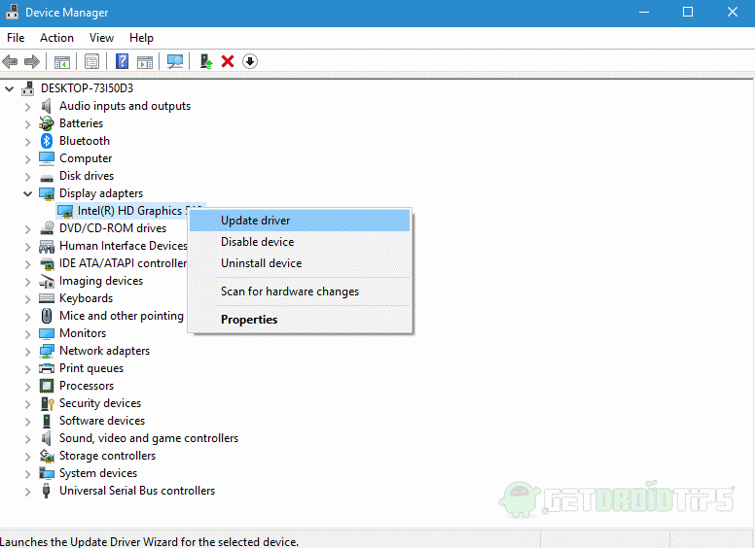Expand the System devices chevron

[27, 473]
